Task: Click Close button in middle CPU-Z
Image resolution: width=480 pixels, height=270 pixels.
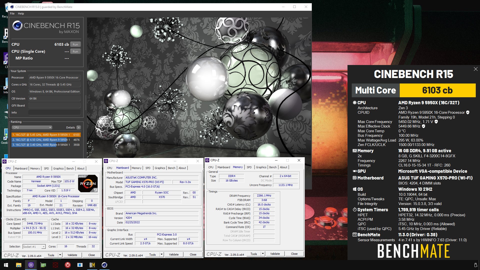Action: coord(193,254)
